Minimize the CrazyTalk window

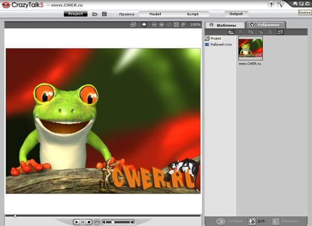click(295, 3)
